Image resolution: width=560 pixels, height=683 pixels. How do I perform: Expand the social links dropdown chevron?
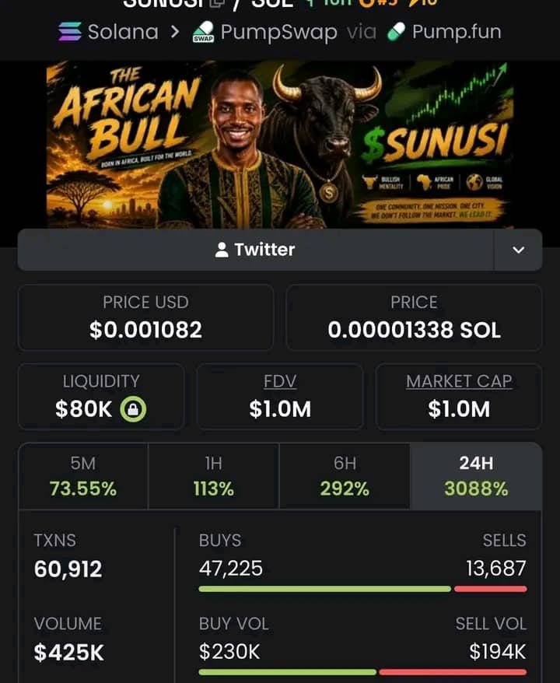[518, 250]
